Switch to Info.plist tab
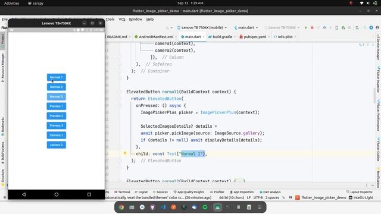The height and width of the screenshot is (214, 381). click(285, 37)
